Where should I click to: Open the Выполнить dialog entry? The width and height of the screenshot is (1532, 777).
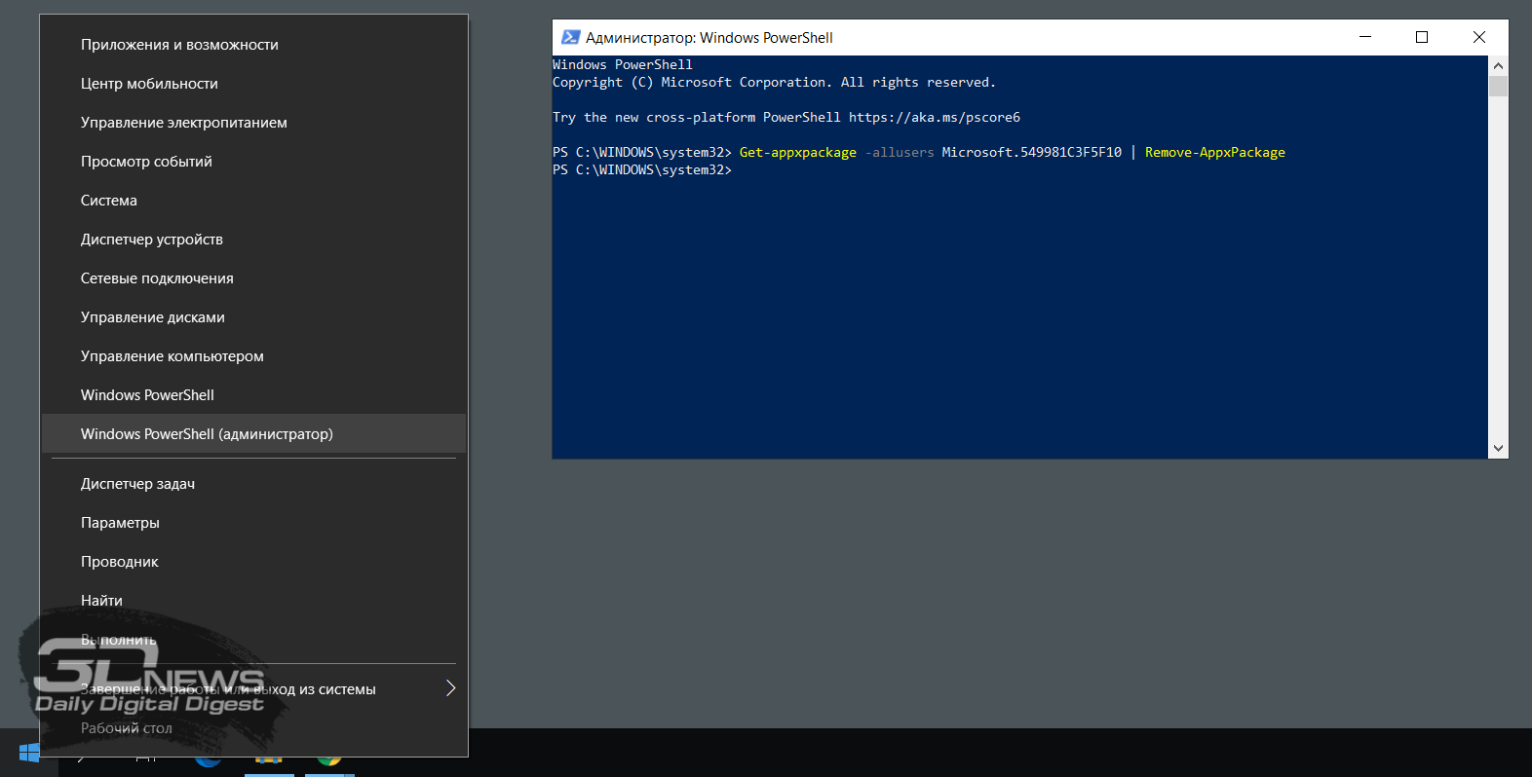253,640
